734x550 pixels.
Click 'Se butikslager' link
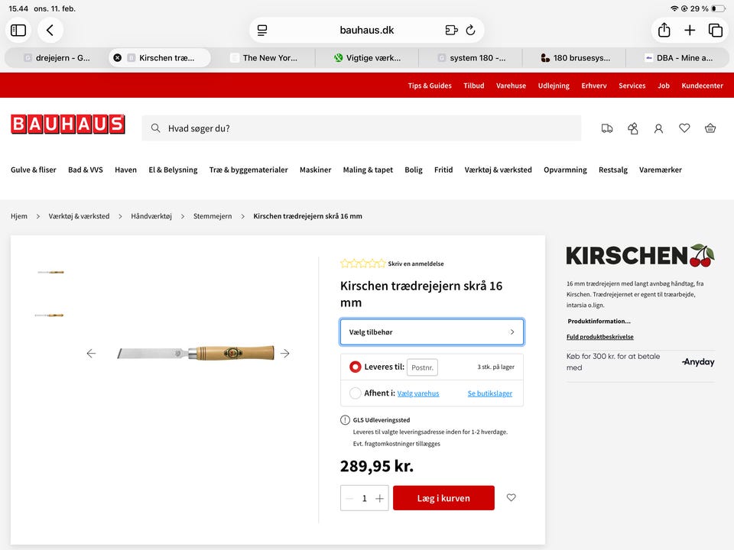[489, 394]
